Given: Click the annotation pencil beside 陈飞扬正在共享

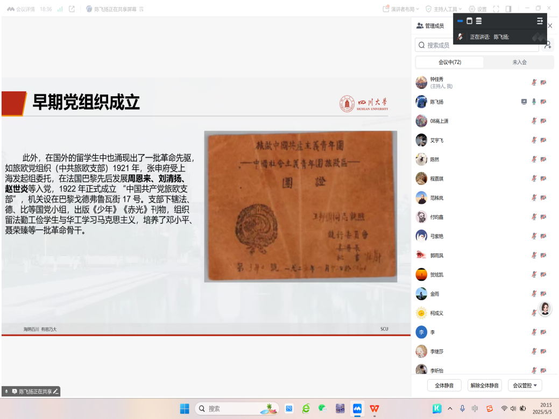Looking at the screenshot, I should 55,392.
